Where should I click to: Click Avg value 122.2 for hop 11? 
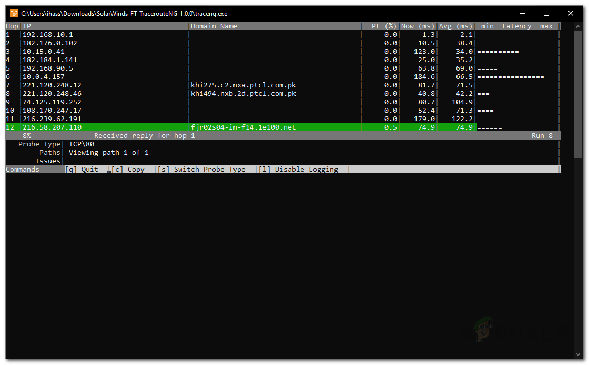click(x=462, y=119)
